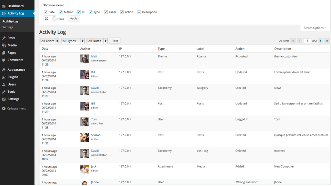Uncheck the Date column checkbox

tap(46, 12)
